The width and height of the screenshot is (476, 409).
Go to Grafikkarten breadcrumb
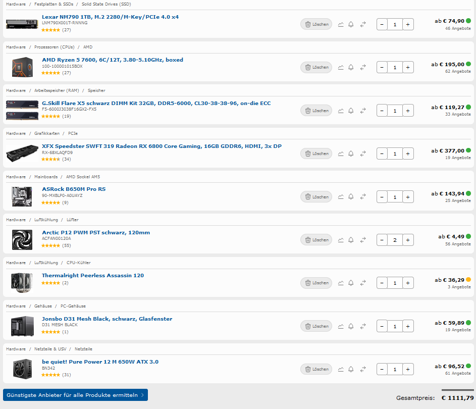47,133
